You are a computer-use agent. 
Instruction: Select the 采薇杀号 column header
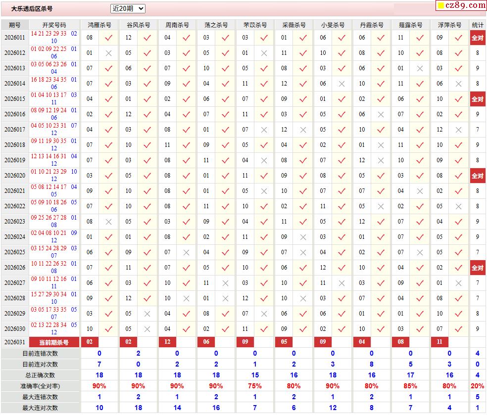pyautogui.click(x=293, y=25)
